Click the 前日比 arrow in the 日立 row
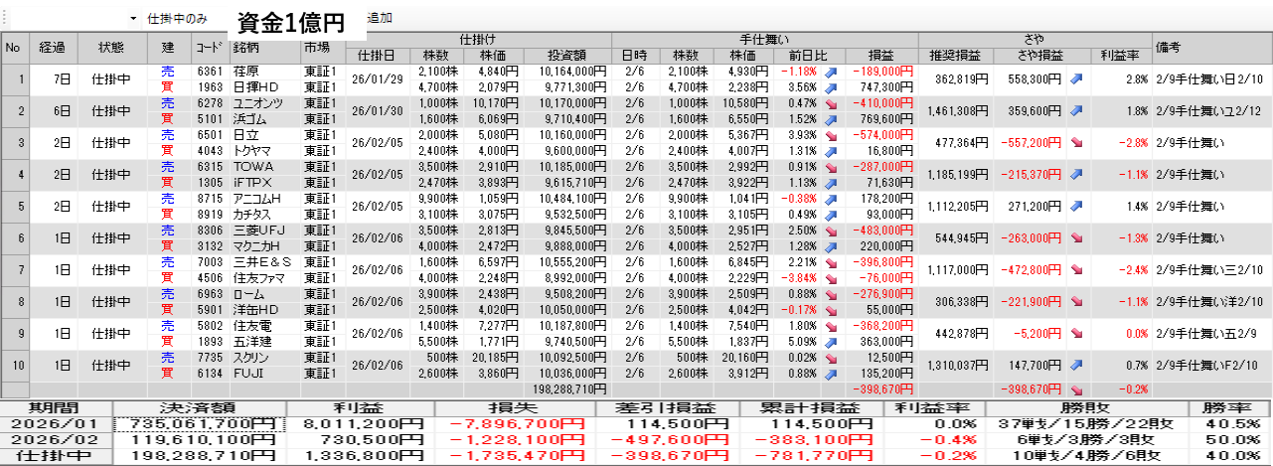 click(830, 135)
